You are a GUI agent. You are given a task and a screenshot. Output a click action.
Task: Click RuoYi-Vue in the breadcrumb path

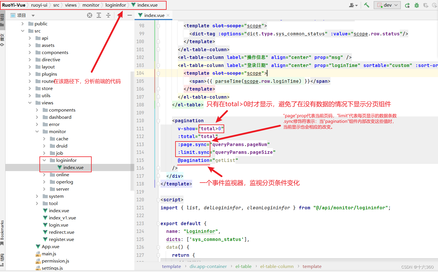coord(14,5)
